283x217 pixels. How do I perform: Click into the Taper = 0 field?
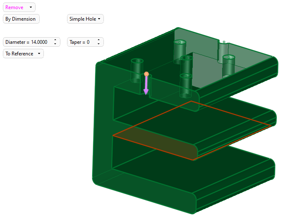tap(80, 42)
